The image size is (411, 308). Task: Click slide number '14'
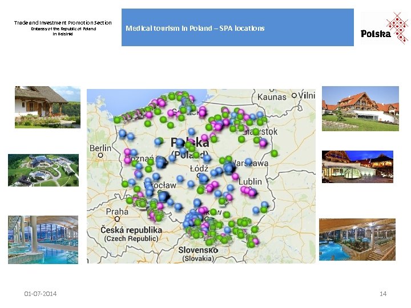tap(383, 294)
